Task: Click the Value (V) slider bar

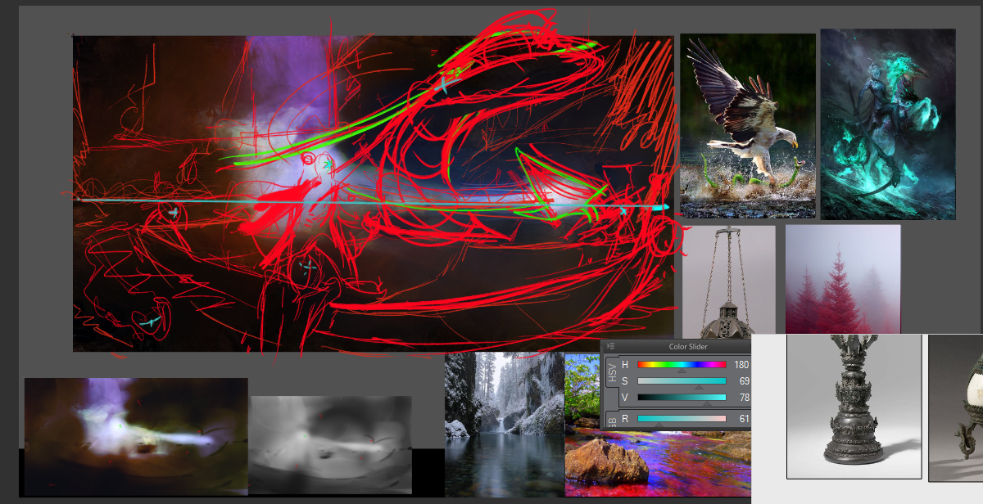Action: pos(682,398)
